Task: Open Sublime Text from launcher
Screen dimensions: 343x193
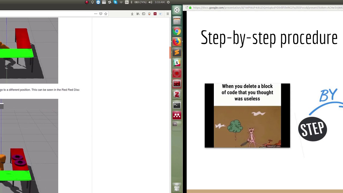Action: tap(177, 52)
